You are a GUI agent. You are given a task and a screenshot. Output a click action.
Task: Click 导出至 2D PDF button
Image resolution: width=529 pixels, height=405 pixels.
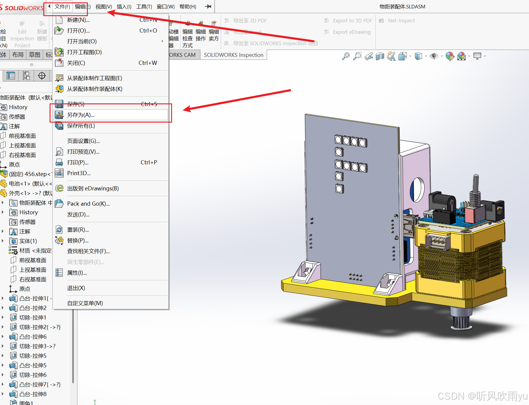[x=246, y=21]
